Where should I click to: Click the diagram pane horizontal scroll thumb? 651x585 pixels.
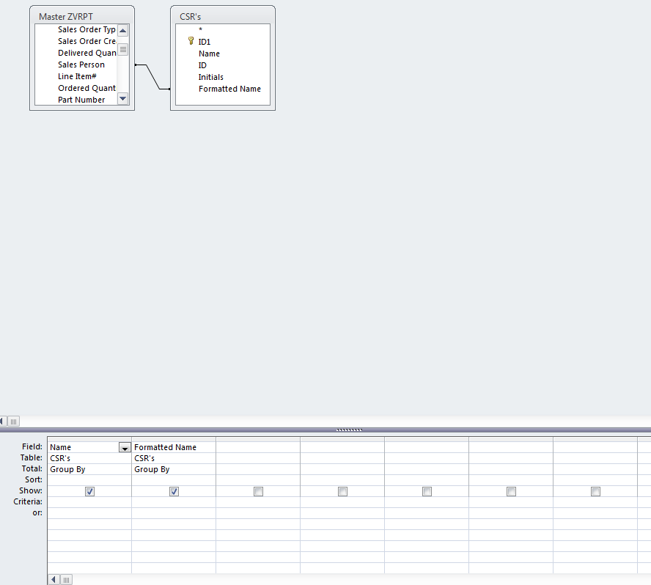pyautogui.click(x=13, y=422)
